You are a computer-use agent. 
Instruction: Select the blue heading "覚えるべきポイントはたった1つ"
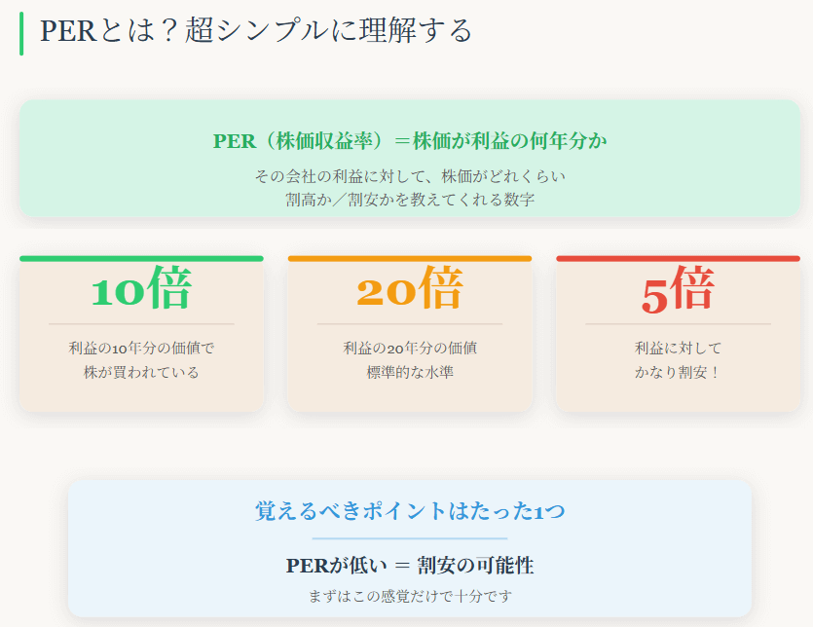[x=410, y=510]
